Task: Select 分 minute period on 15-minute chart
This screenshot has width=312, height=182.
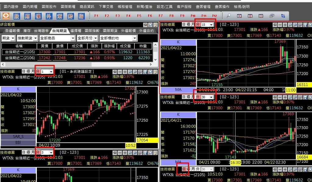Action: click(197, 24)
